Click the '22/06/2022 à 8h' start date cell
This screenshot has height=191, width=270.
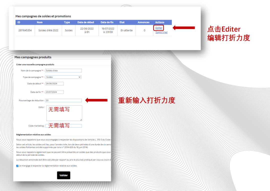click(87, 30)
